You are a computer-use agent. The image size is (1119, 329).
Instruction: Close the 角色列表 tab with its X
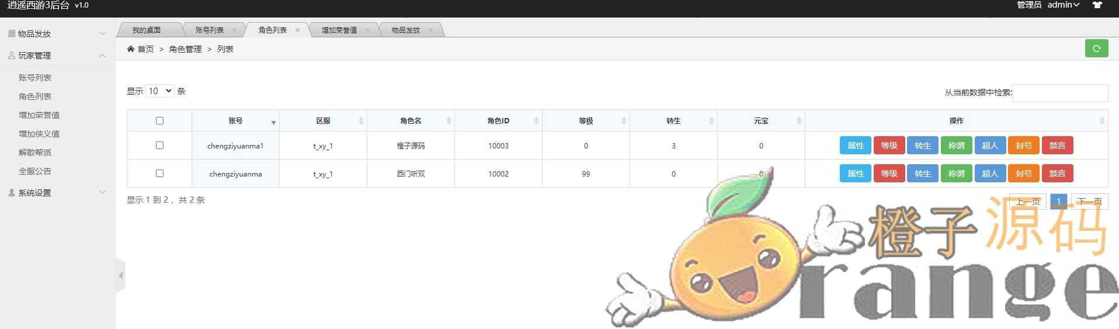pyautogui.click(x=297, y=30)
